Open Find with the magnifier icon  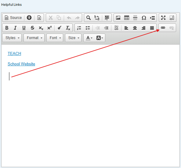[89, 18]
